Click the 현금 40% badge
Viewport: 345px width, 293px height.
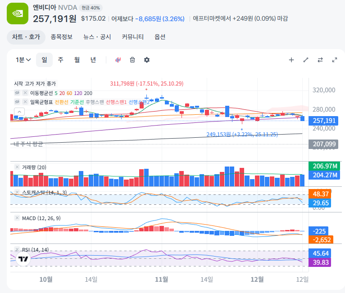[91, 8]
